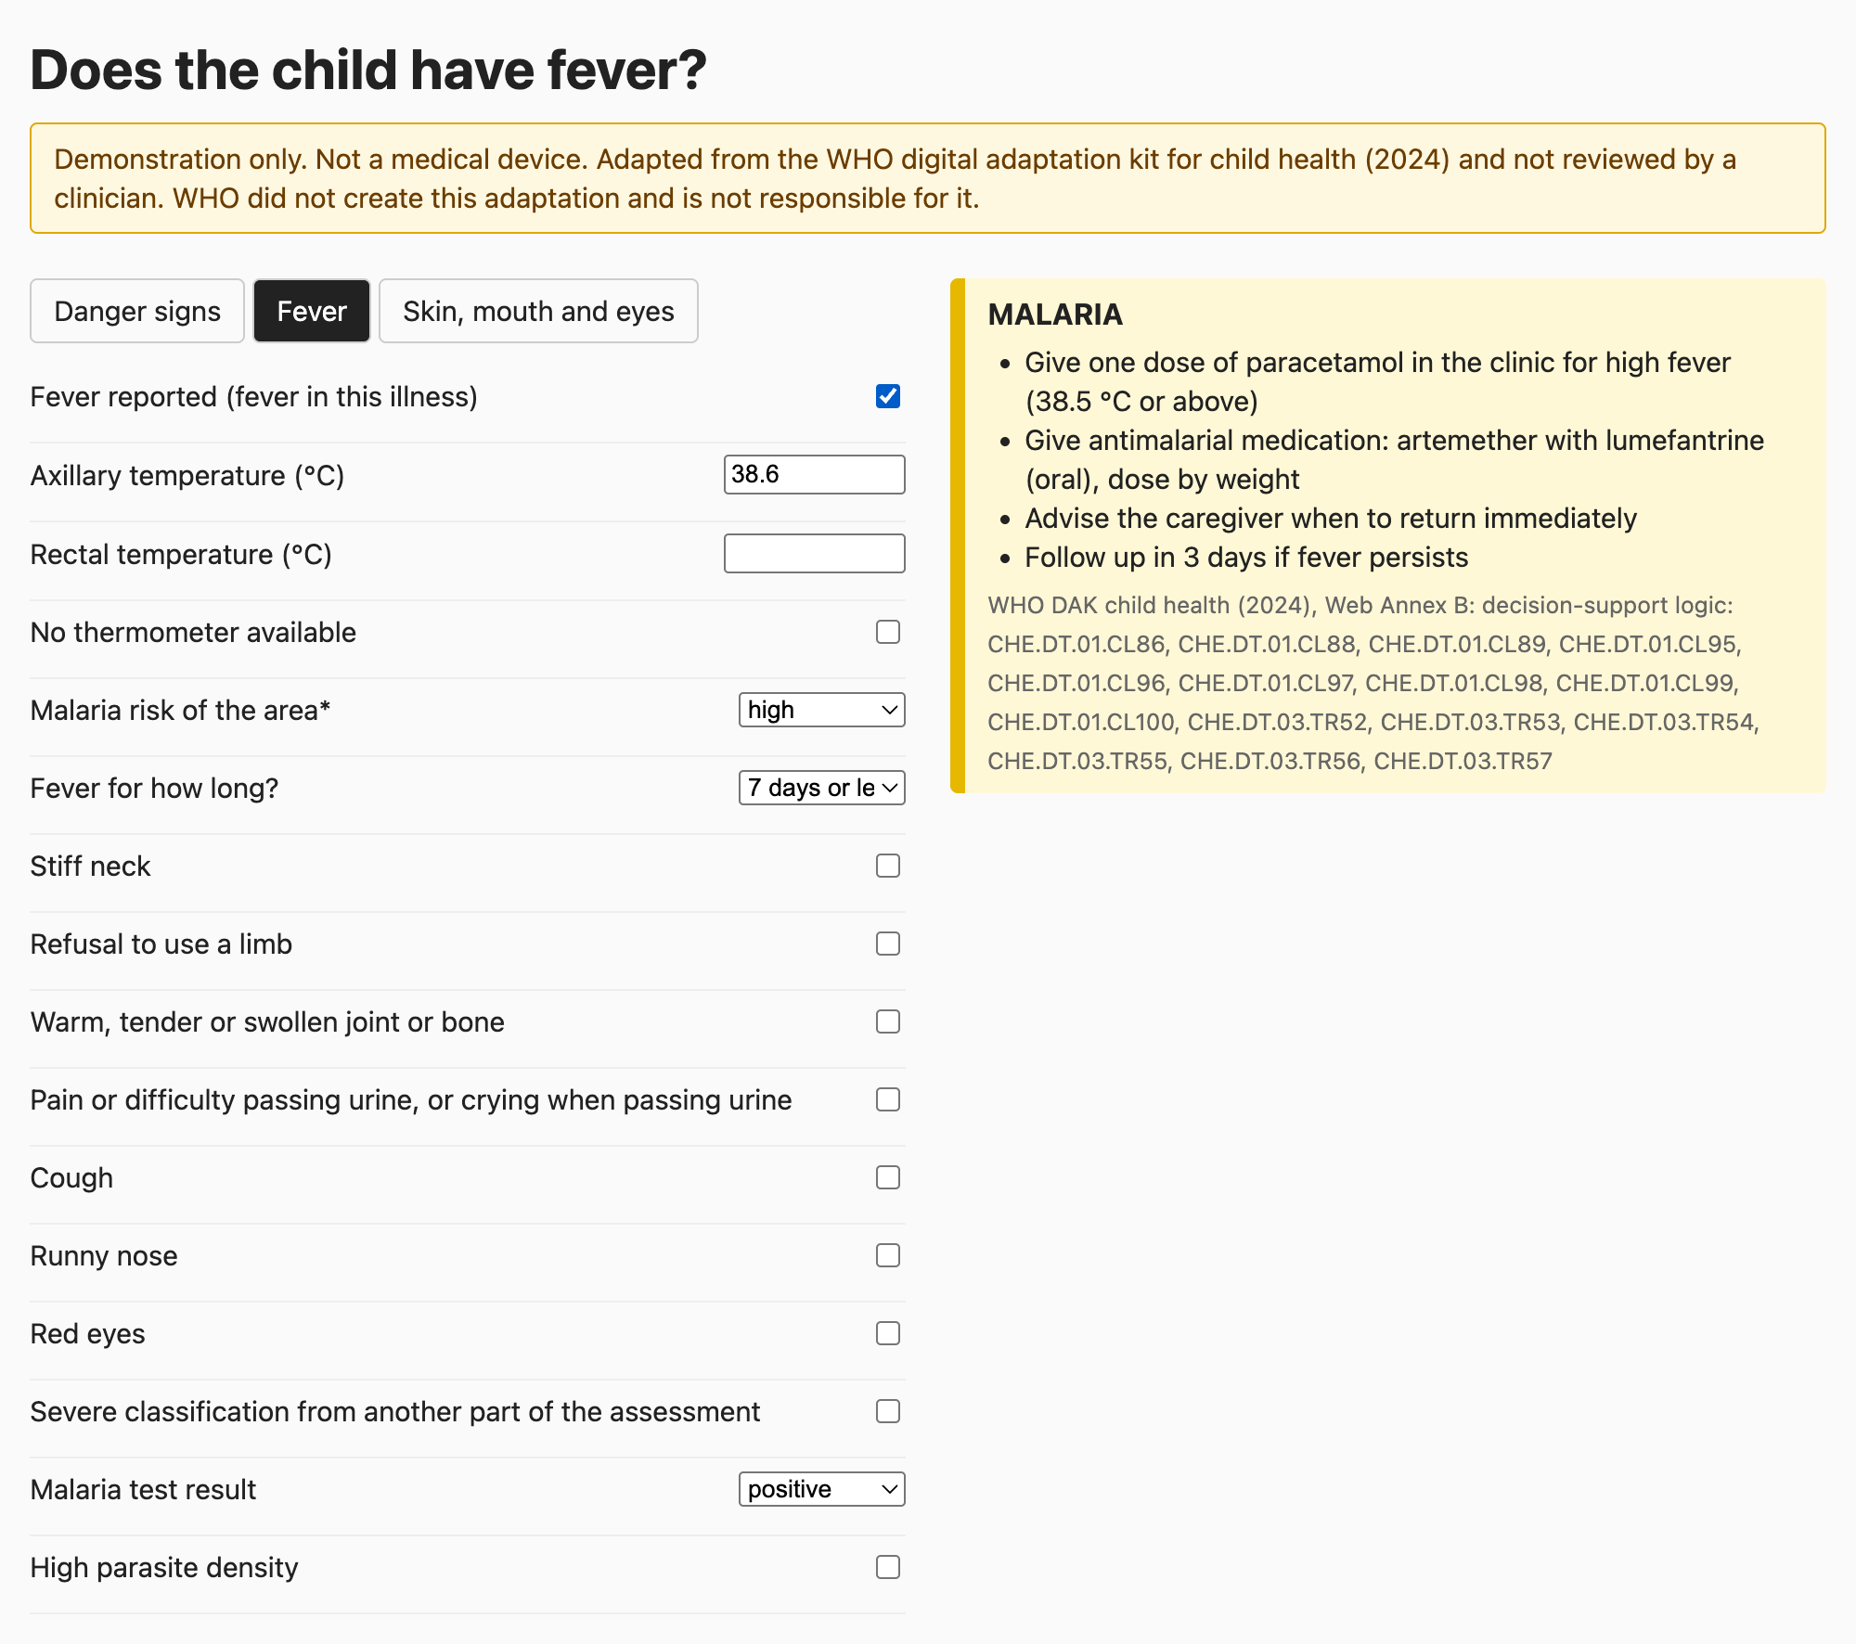The height and width of the screenshot is (1644, 1856).
Task: Enable the Refusal to use a limb checkbox
Action: pos(888,944)
